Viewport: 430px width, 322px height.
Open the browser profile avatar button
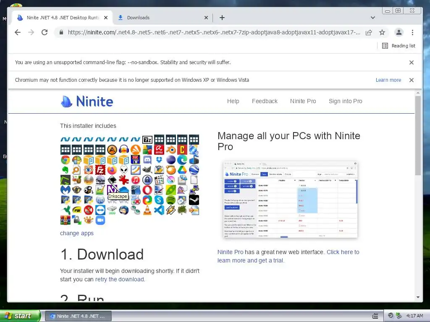click(399, 32)
